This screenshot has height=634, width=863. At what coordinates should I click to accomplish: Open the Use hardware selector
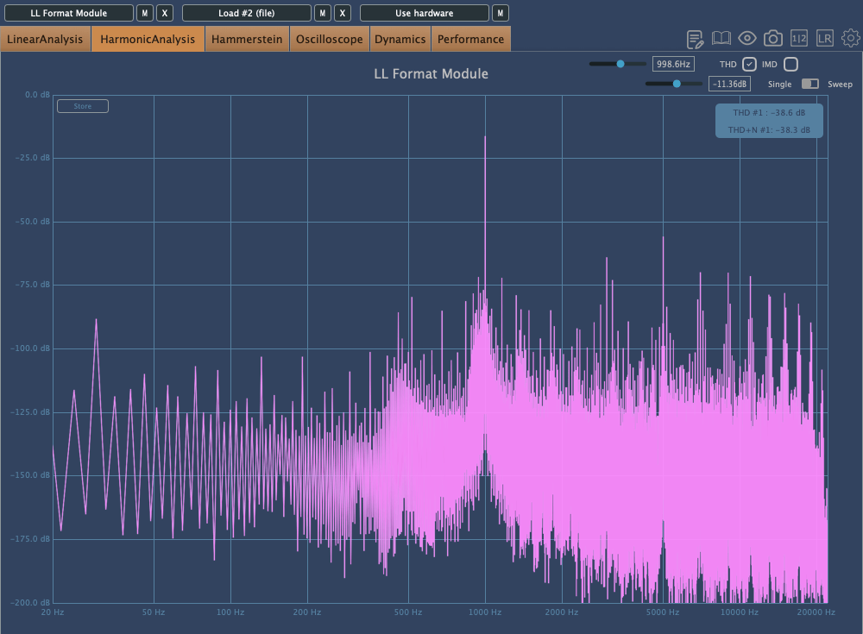[x=424, y=13]
